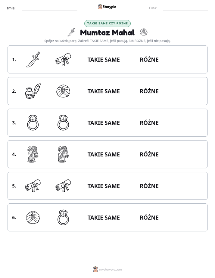215x278 pixels.
Task: Click the dagger icon in row 1
Action: (33, 59)
